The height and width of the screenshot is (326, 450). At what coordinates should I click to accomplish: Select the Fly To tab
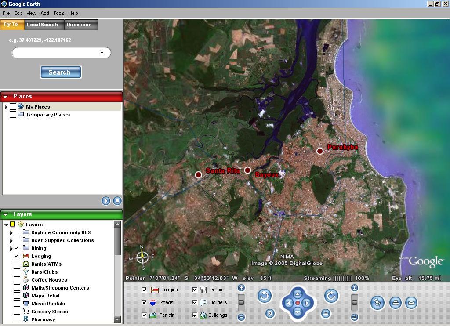11,25
